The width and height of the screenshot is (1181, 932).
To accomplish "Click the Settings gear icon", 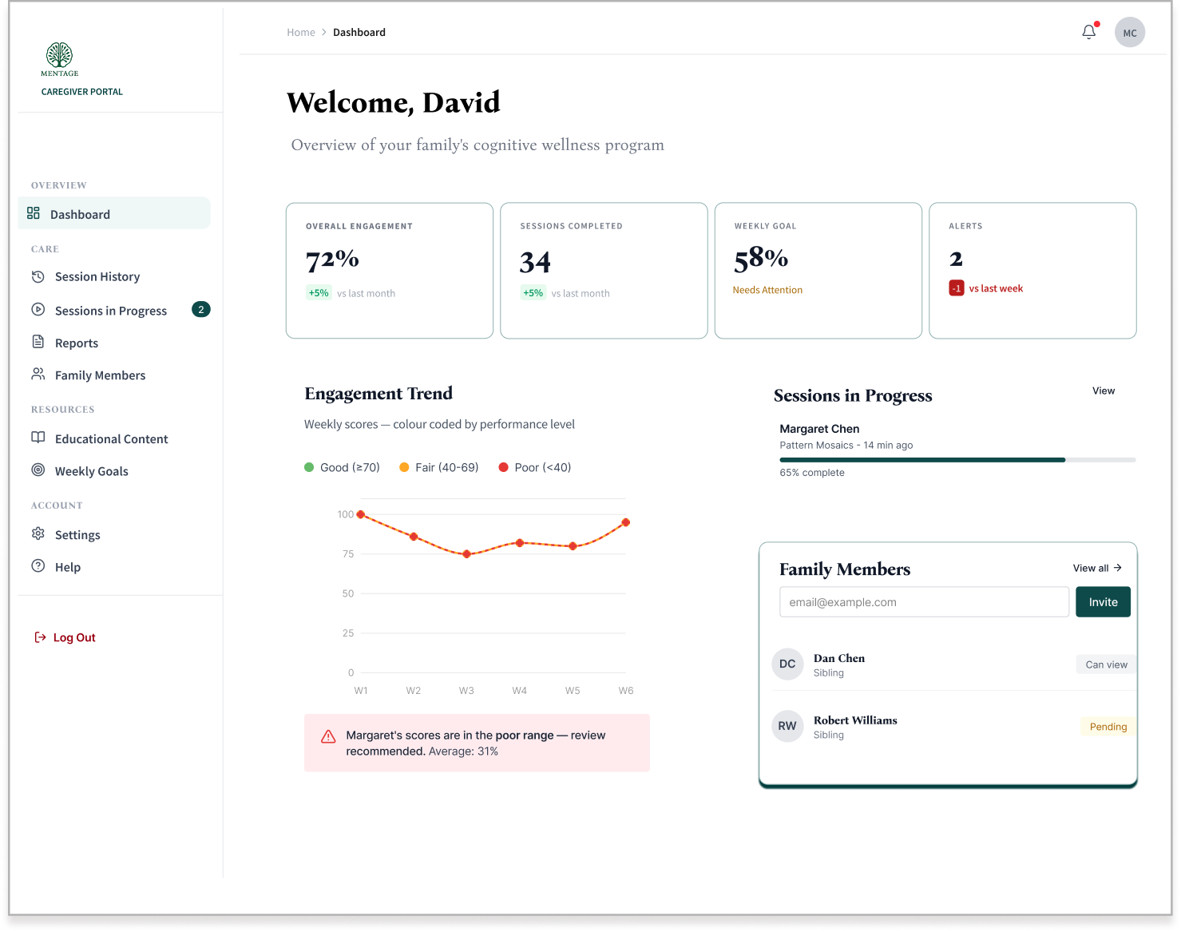I will click(x=38, y=533).
